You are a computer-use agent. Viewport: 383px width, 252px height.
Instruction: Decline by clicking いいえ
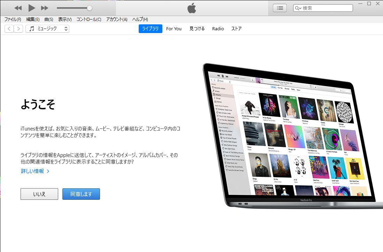tap(39, 194)
